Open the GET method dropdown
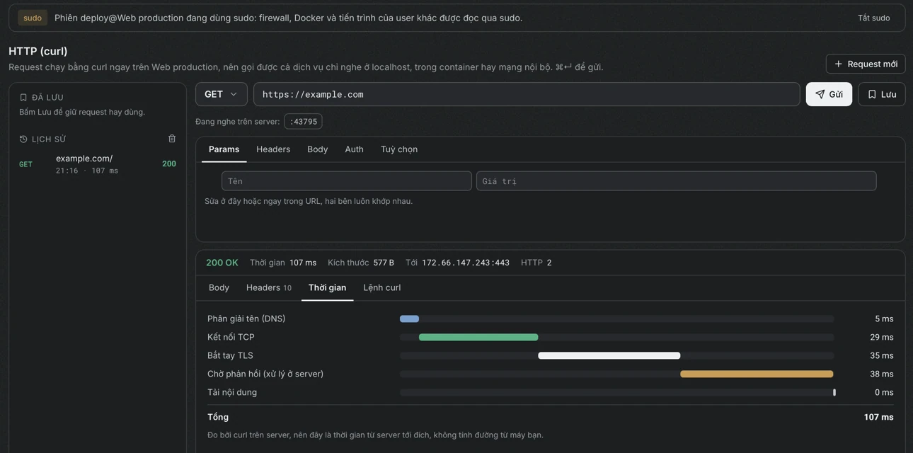Screen dimensions: 913x453 (222, 94)
